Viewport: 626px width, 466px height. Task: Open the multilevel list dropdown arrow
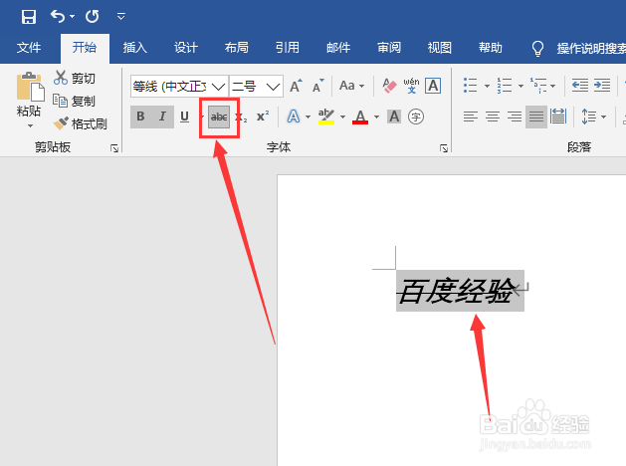pyautogui.click(x=552, y=86)
